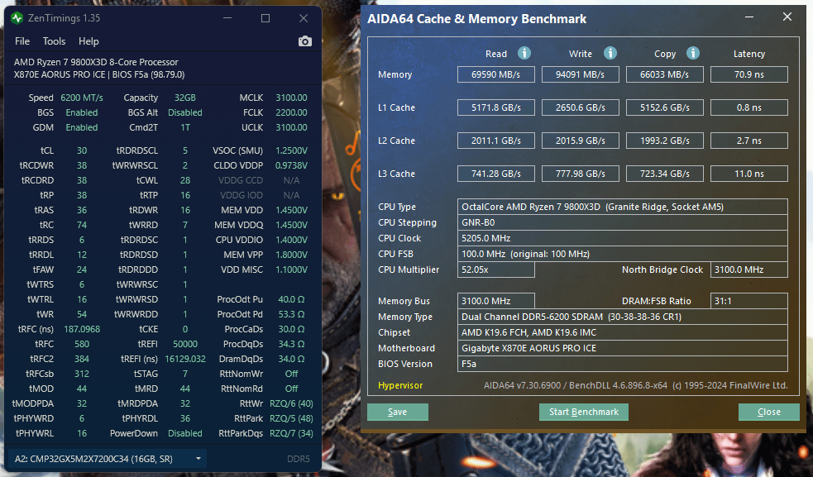Click tREFI (ns) value 16129.032
The width and height of the screenshot is (813, 477).
[x=185, y=360]
